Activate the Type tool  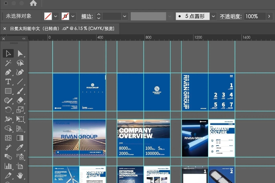point(8,82)
